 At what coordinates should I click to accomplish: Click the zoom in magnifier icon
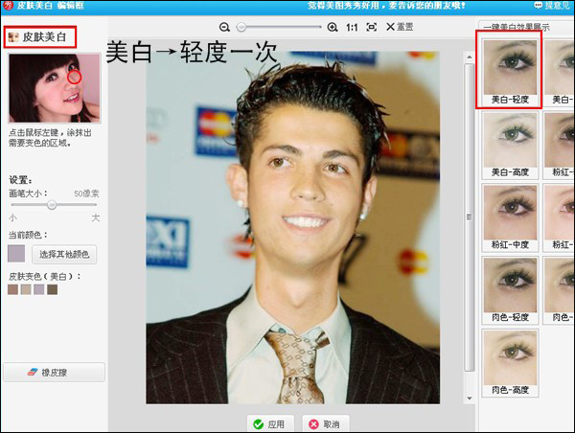point(333,27)
